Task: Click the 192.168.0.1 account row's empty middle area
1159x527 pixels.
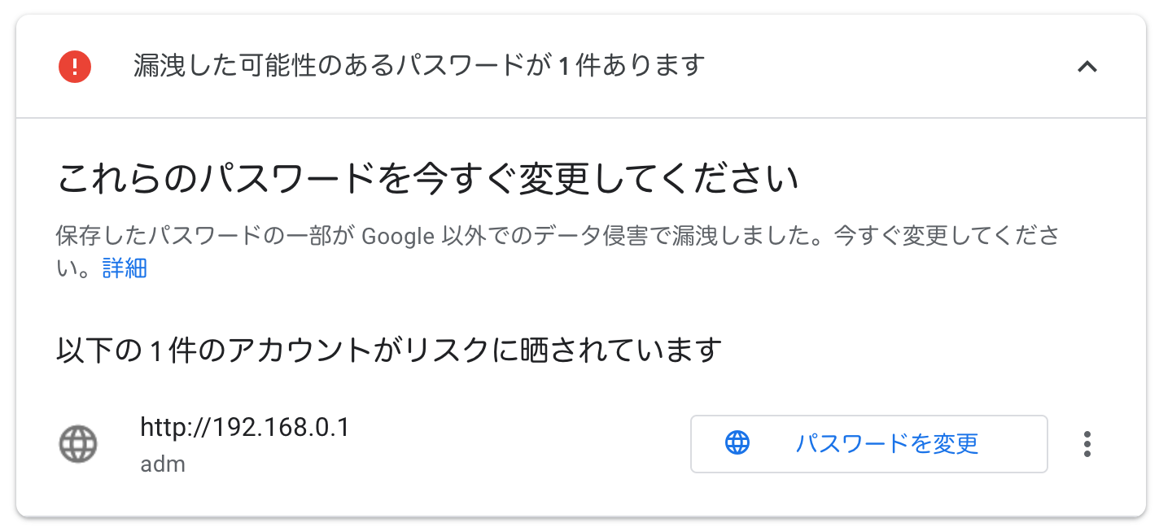Action: (521, 444)
